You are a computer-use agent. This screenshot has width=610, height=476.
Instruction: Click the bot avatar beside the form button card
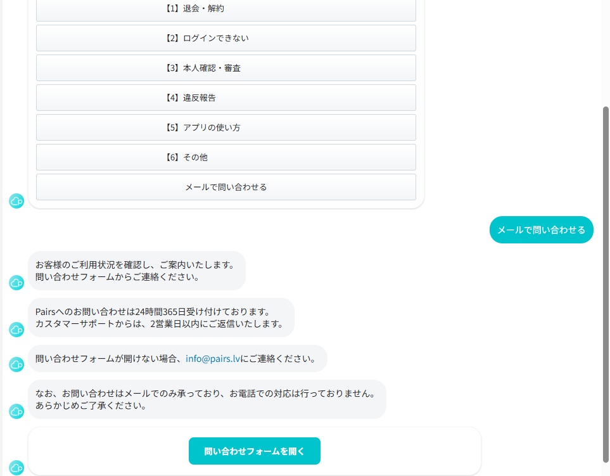(x=16, y=468)
